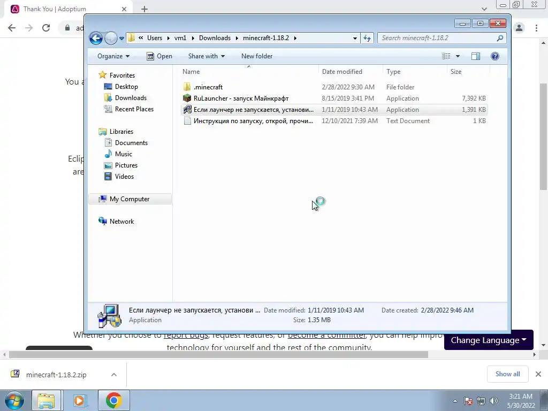Open the view options dropdown arrow

coord(458,56)
